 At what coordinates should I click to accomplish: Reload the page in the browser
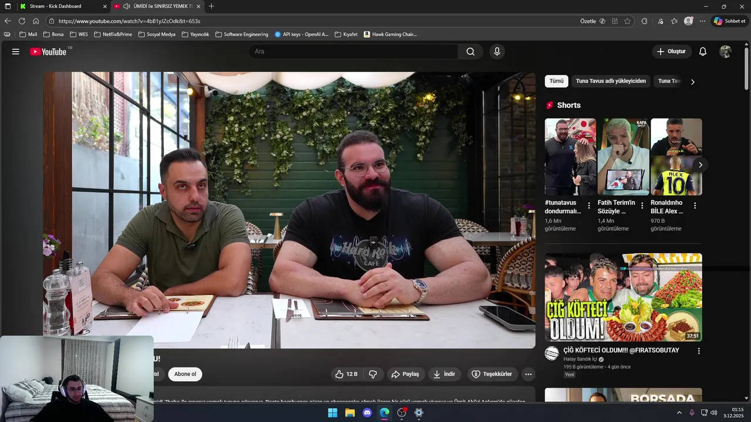(x=22, y=21)
